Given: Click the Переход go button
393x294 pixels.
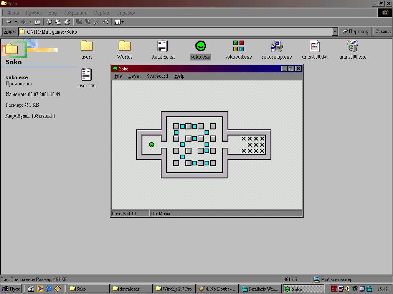Looking at the screenshot, I should [x=355, y=31].
